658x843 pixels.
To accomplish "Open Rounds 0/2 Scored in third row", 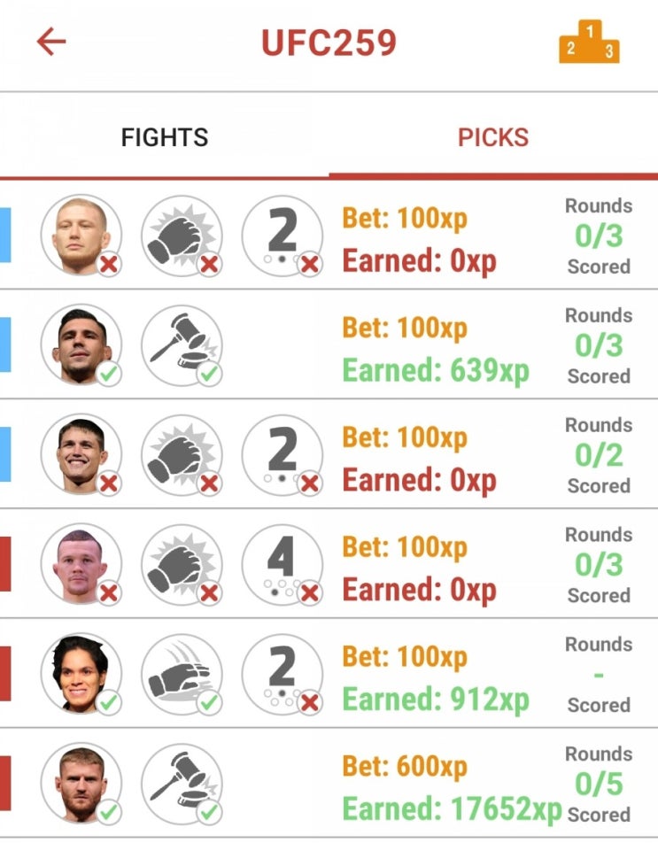I will point(599,455).
